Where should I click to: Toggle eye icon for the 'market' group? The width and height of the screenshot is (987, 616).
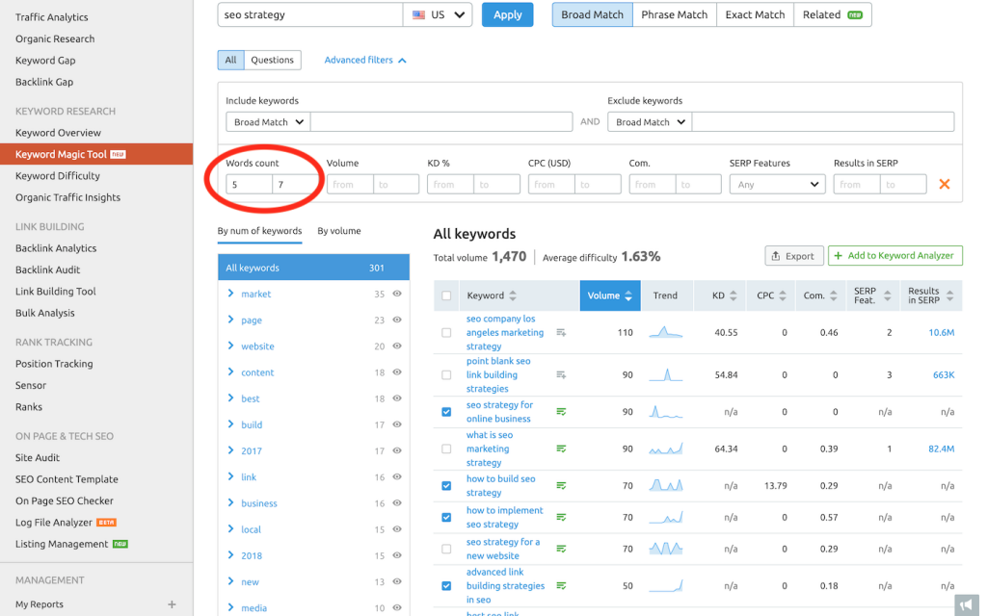[x=397, y=294]
